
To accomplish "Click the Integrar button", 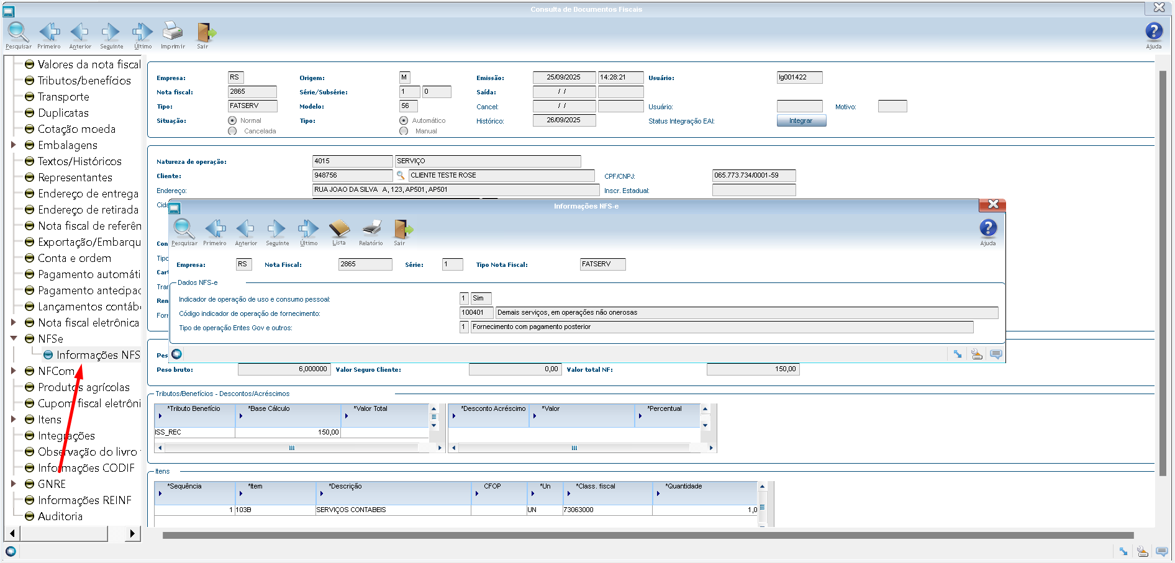I will click(x=801, y=120).
